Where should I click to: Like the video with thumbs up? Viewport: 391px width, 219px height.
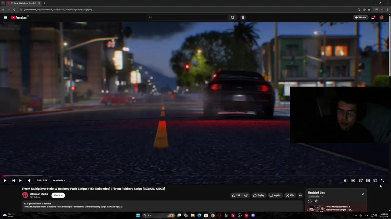(236, 195)
